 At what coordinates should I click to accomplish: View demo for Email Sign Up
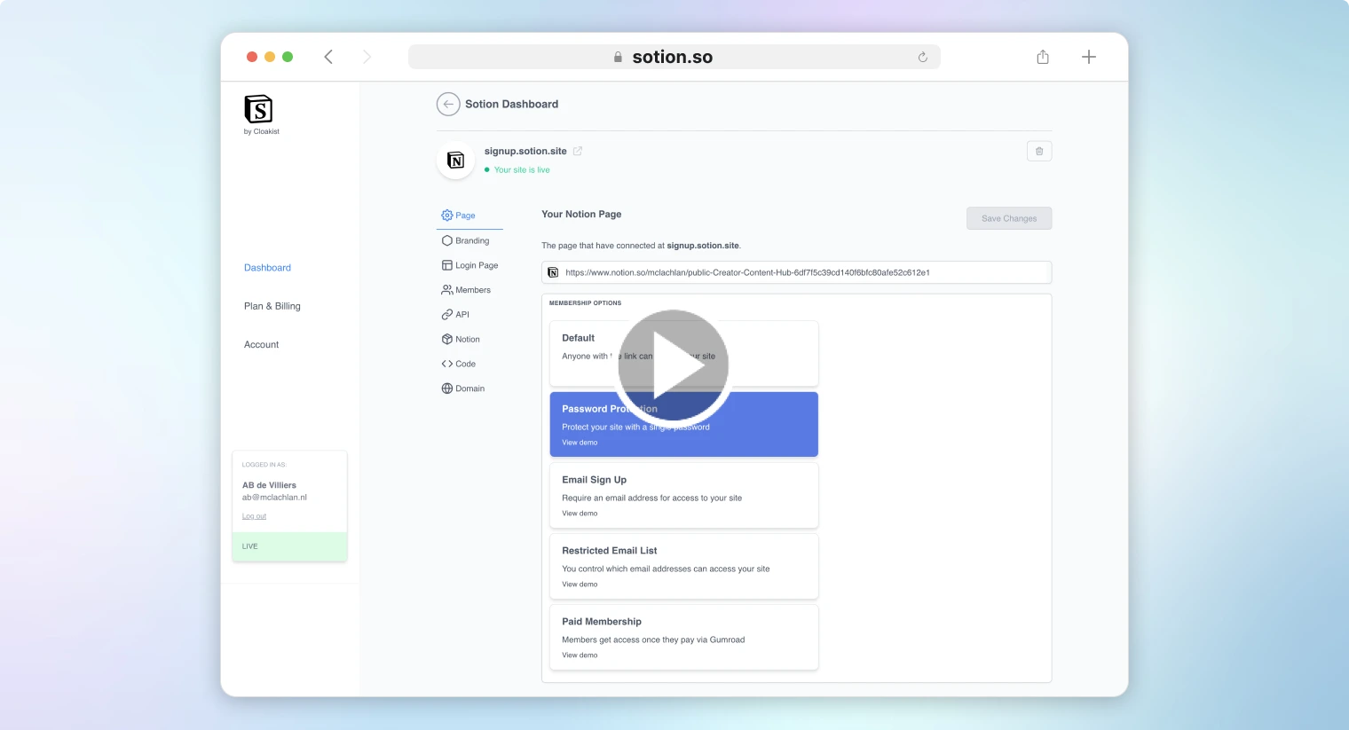[x=580, y=514]
